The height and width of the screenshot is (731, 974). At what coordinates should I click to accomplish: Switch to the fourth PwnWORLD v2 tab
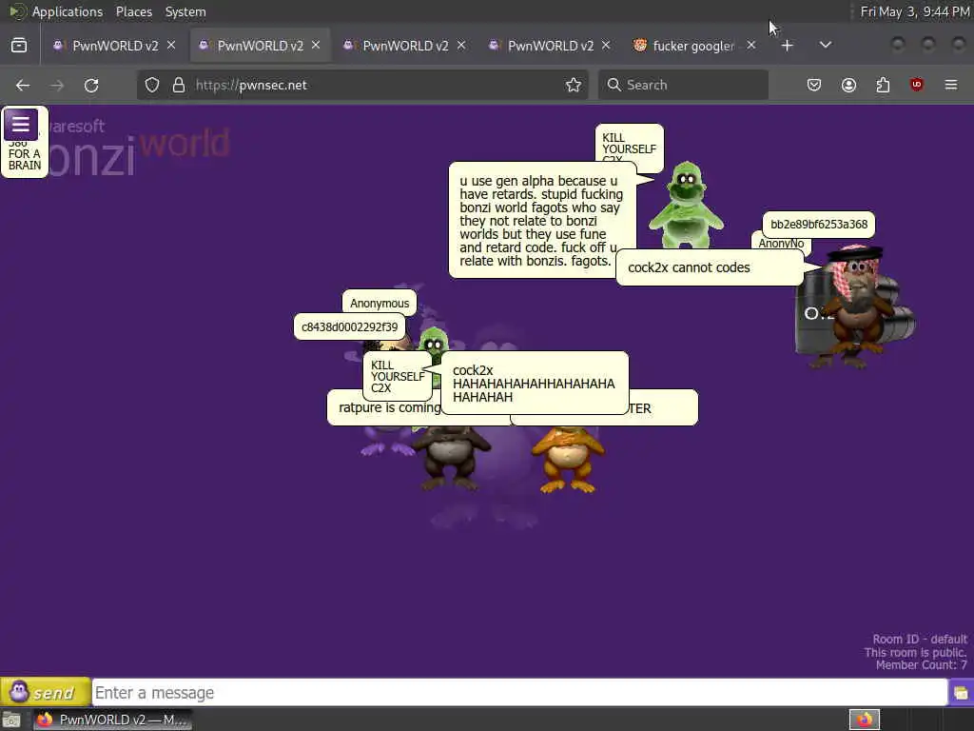click(551, 46)
